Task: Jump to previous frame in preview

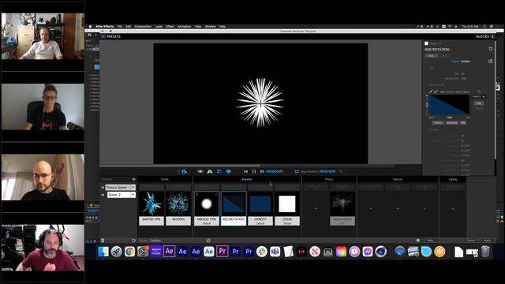Action: (245, 172)
